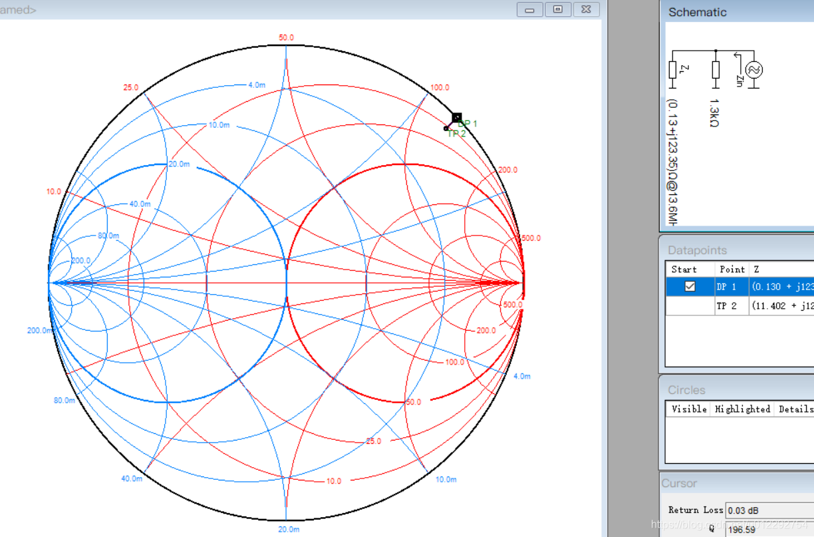This screenshot has width=814, height=537.
Task: Select the DP 1 row point cell
Action: point(732,287)
